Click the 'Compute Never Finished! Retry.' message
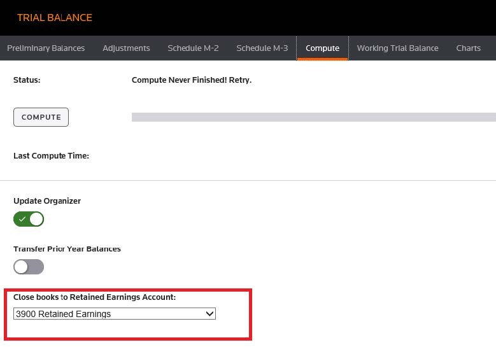The image size is (496, 354). (x=191, y=80)
